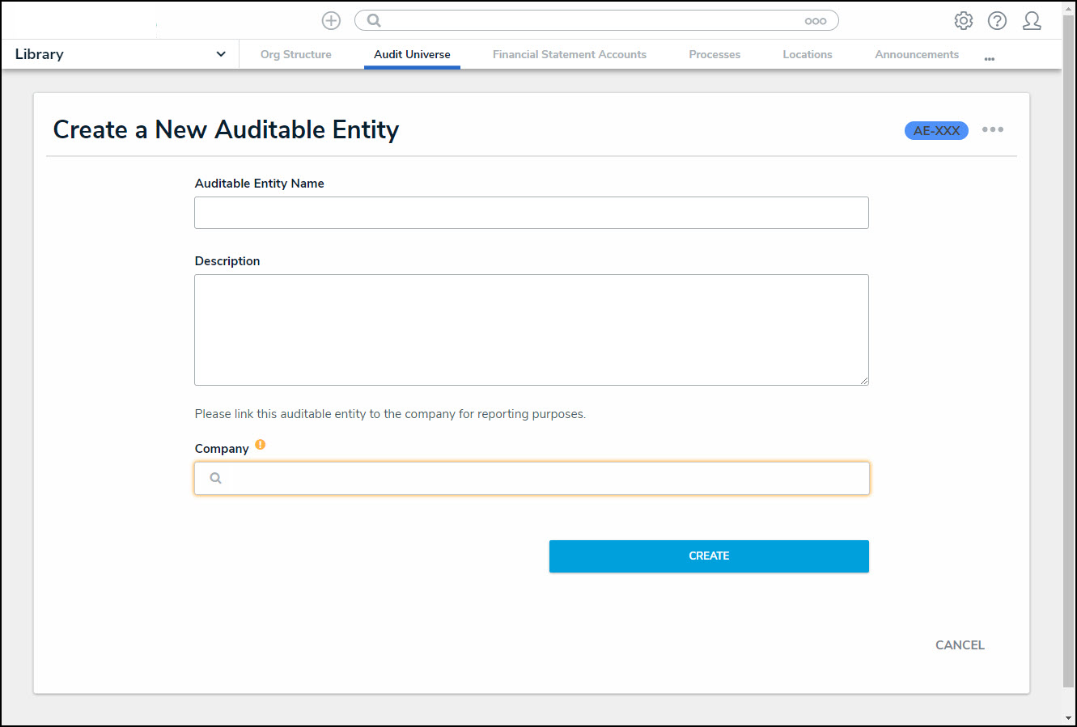Go to the Processes tab
The image size is (1077, 727).
coord(714,54)
